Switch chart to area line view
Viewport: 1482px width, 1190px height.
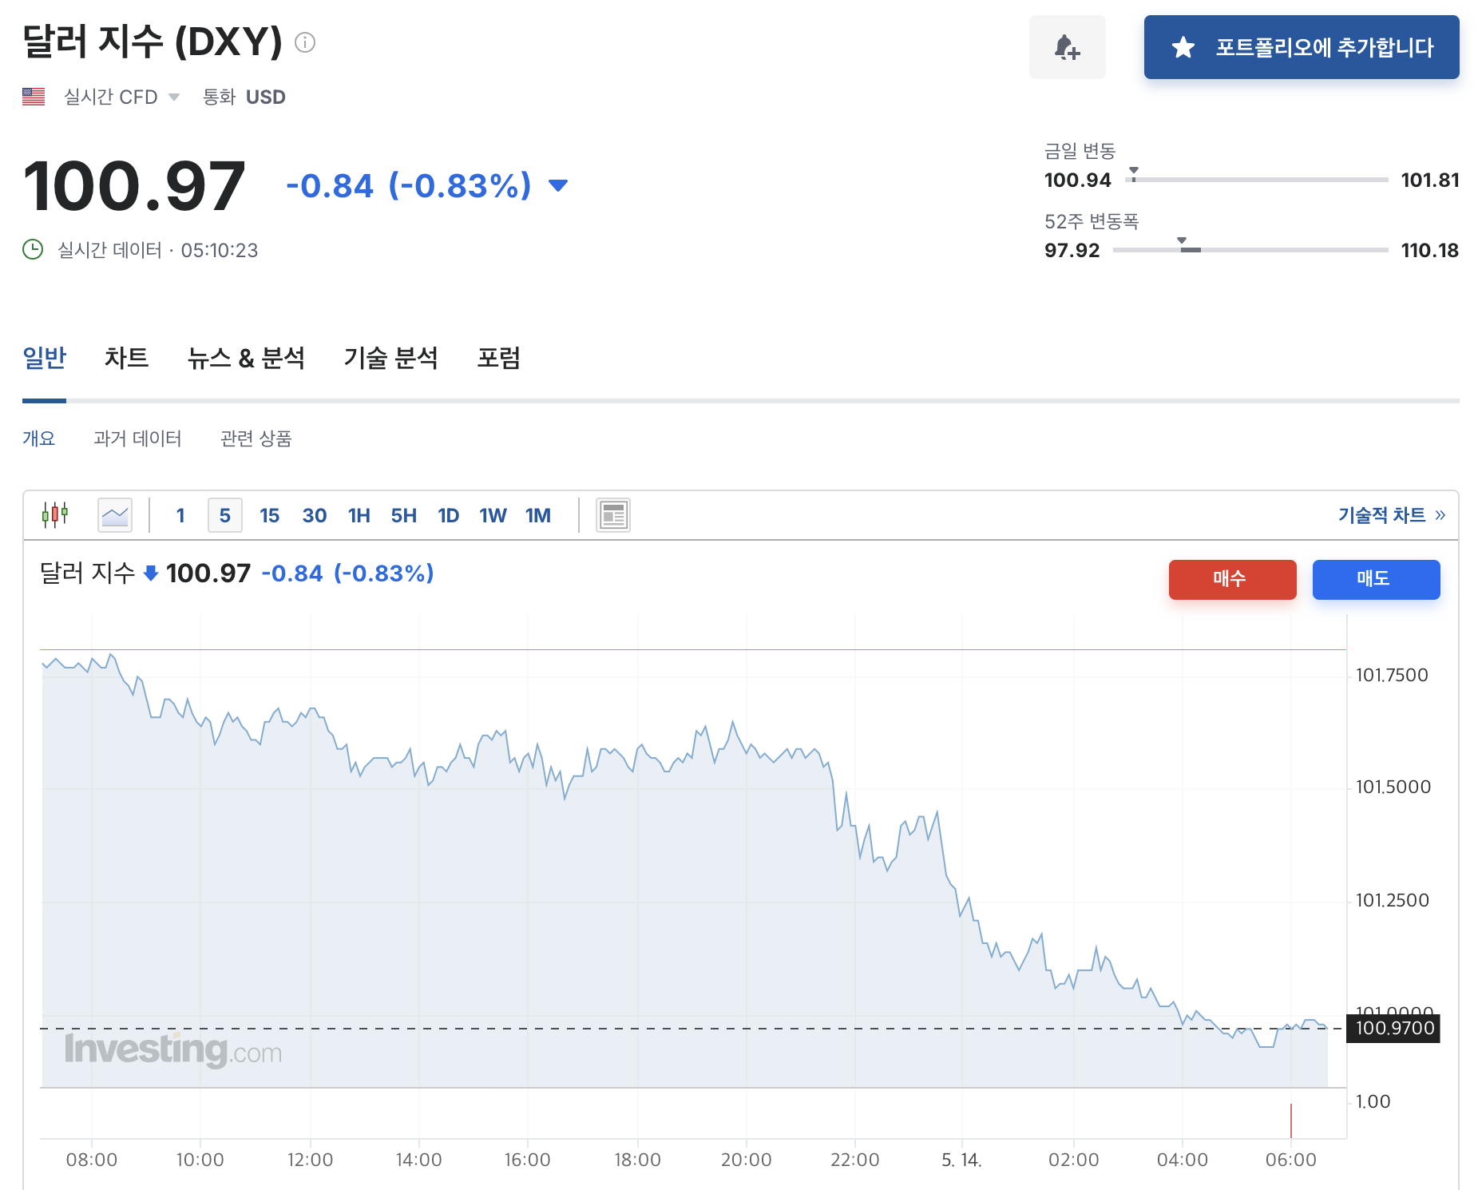click(115, 515)
